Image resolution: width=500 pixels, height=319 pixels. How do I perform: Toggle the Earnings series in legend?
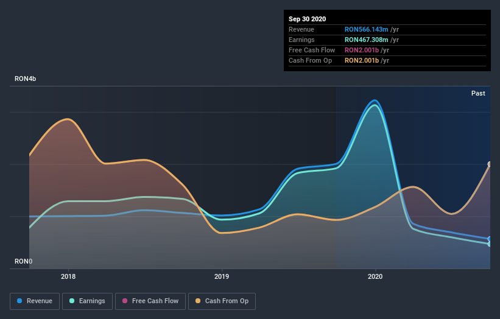click(87, 301)
